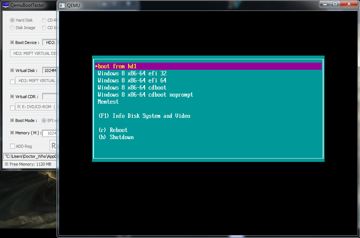Open the Virtual CDR dropdown

point(50,97)
